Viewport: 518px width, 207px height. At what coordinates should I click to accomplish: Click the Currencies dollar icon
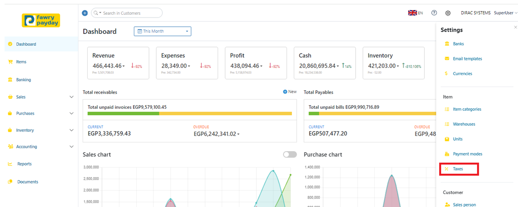447,73
